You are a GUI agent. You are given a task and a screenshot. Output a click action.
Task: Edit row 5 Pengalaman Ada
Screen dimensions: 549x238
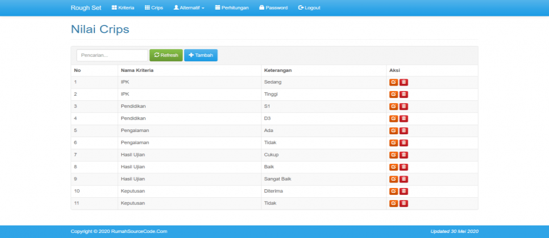coord(393,131)
